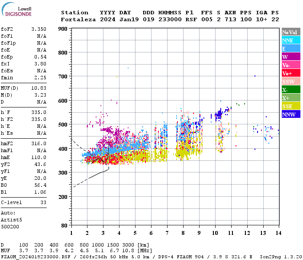Screen dimensions: 303x260
Task: Select the E blue legend swatch
Action: tap(291, 49)
